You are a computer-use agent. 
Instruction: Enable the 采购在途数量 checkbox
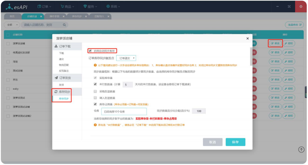(95, 92)
